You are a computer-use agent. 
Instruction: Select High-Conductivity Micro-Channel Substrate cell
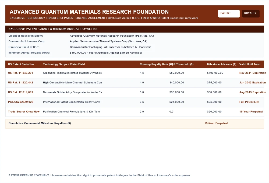pos(72,83)
